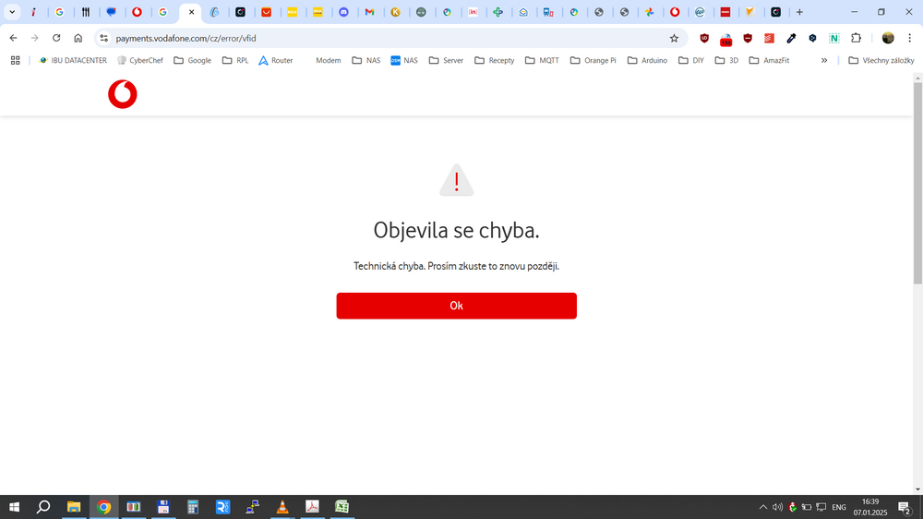Expand the Server bookmarks folder

(446, 60)
